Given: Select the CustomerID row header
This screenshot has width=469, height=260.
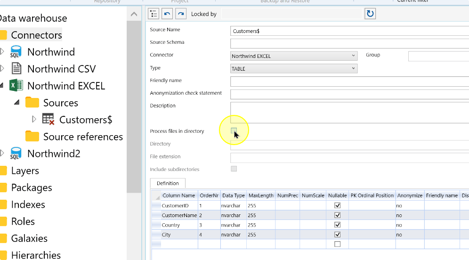Looking at the screenshot, I should [x=156, y=205].
